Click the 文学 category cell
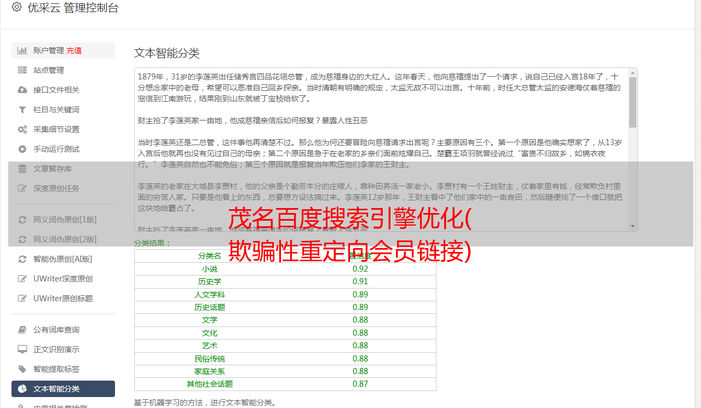This screenshot has width=701, height=408. (210, 320)
